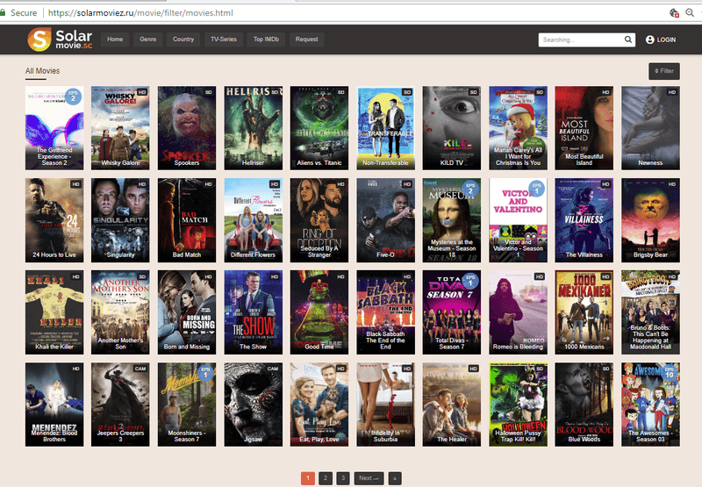Open the Request page

307,39
